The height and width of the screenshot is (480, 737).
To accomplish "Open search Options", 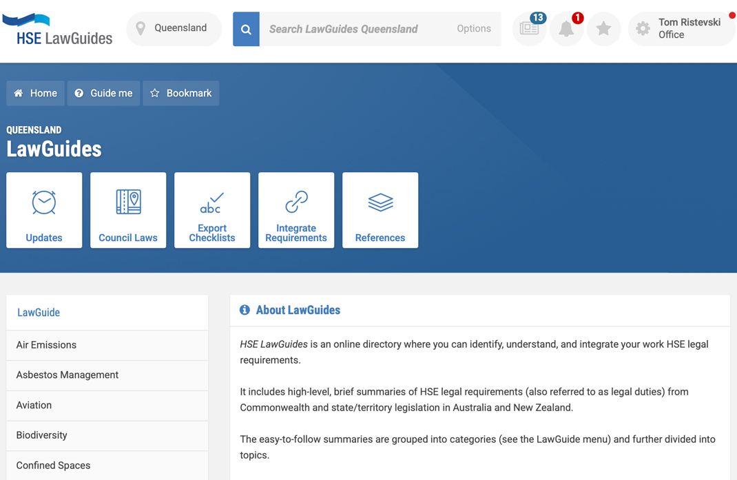I will click(x=474, y=29).
